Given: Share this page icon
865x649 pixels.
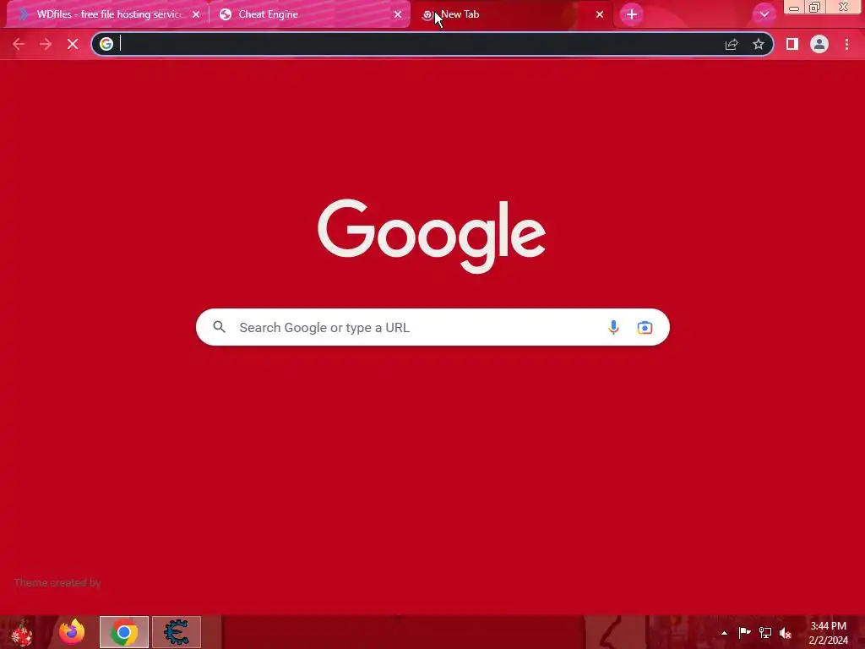Looking at the screenshot, I should [x=732, y=44].
